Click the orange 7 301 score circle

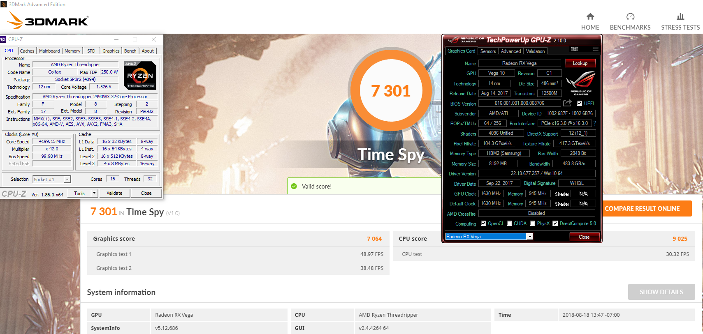(x=390, y=91)
